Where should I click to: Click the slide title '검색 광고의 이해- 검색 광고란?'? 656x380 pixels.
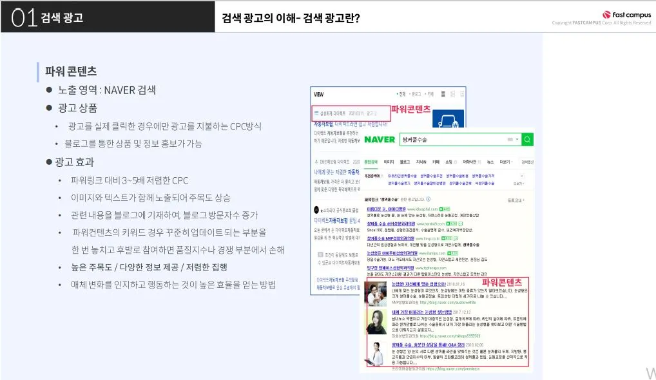291,18
